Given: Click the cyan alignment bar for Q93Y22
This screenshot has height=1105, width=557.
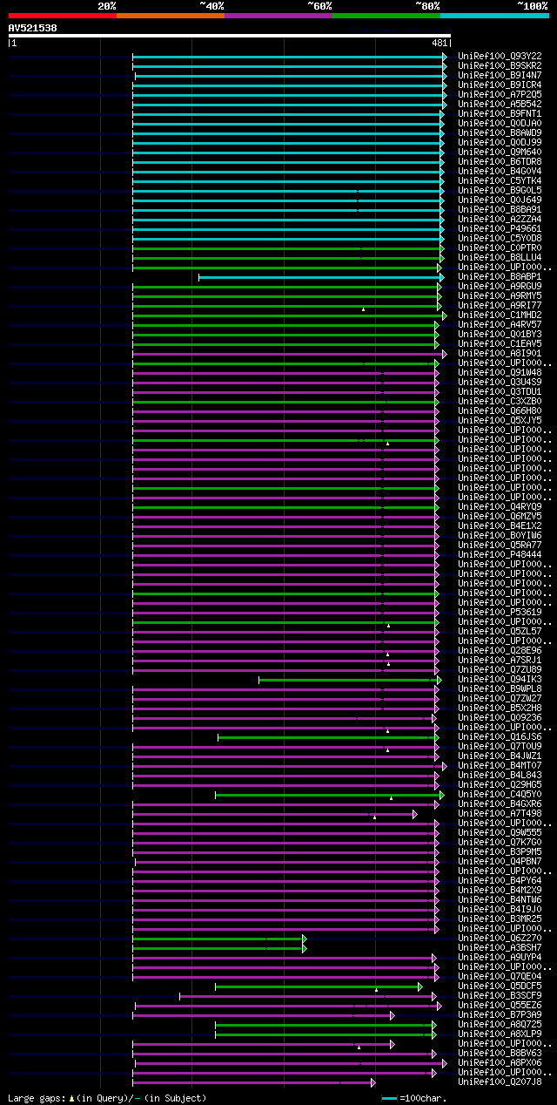Looking at the screenshot, I should (x=289, y=57).
